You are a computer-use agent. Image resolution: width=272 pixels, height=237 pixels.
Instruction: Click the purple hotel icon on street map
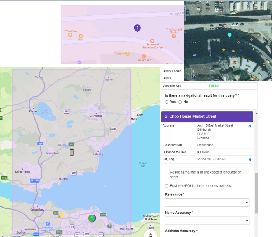click(79, 62)
